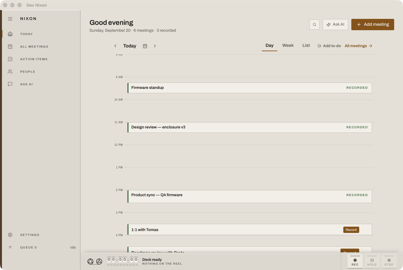The width and height of the screenshot is (403, 270).
Task: Select PEOPLE in the sidebar
Action: pos(28,72)
